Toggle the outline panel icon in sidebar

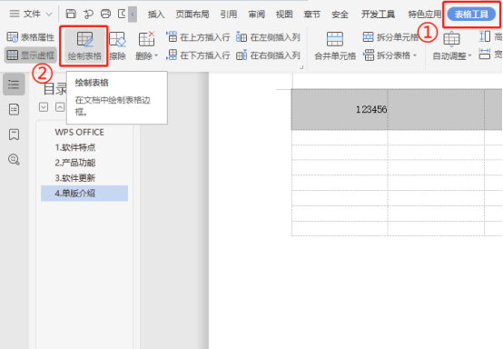(14, 85)
